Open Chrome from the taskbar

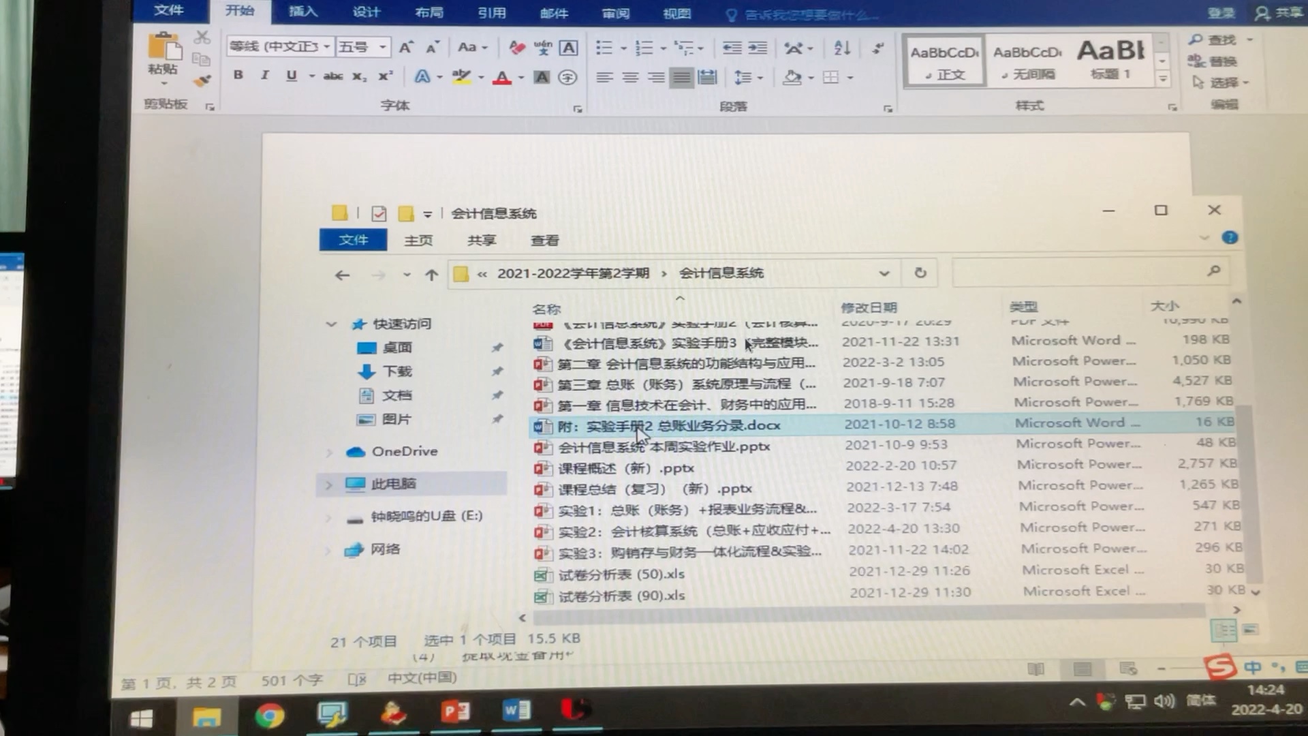tap(270, 716)
